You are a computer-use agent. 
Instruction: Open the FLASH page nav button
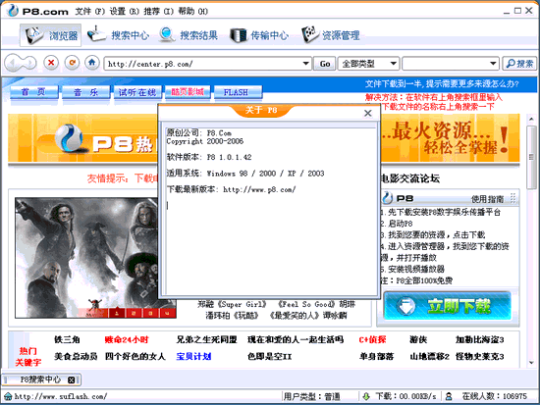238,92
